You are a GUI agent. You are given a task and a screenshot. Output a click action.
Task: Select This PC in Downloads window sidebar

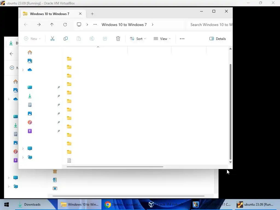pos(16,178)
